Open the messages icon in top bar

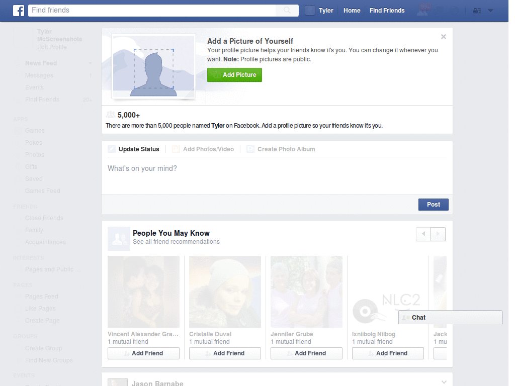(x=439, y=11)
